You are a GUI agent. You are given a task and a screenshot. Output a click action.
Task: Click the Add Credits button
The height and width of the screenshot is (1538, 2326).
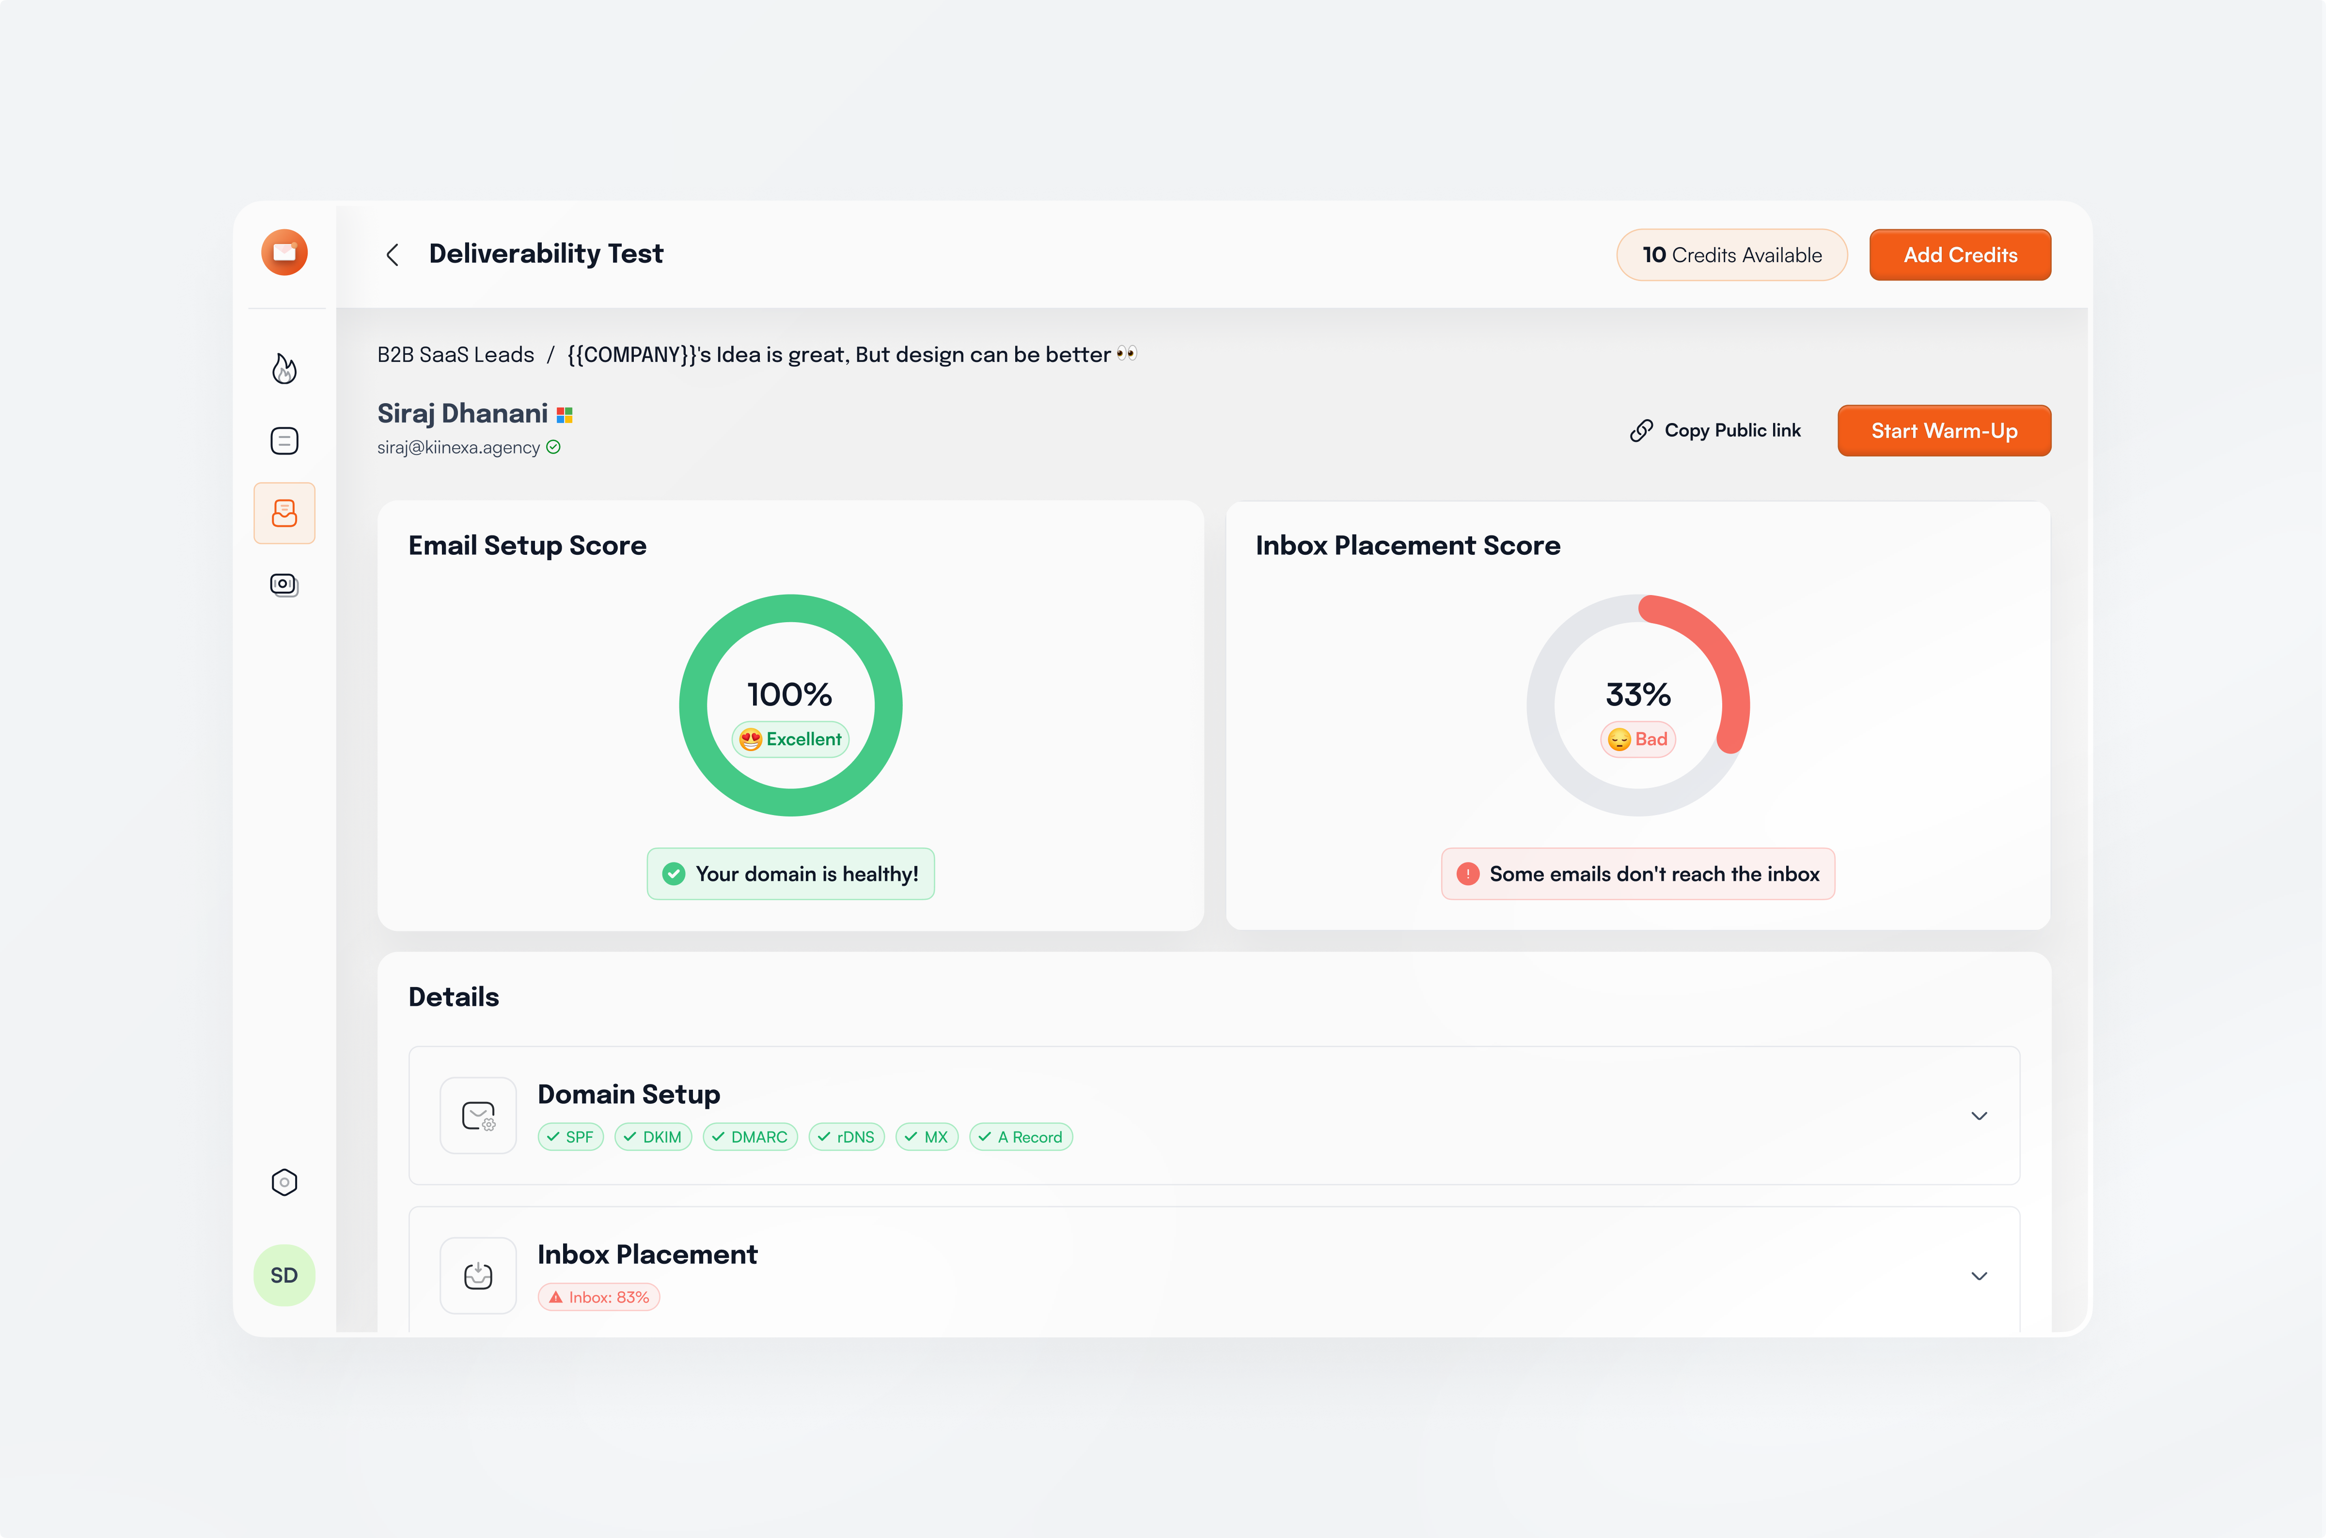[x=1959, y=254]
